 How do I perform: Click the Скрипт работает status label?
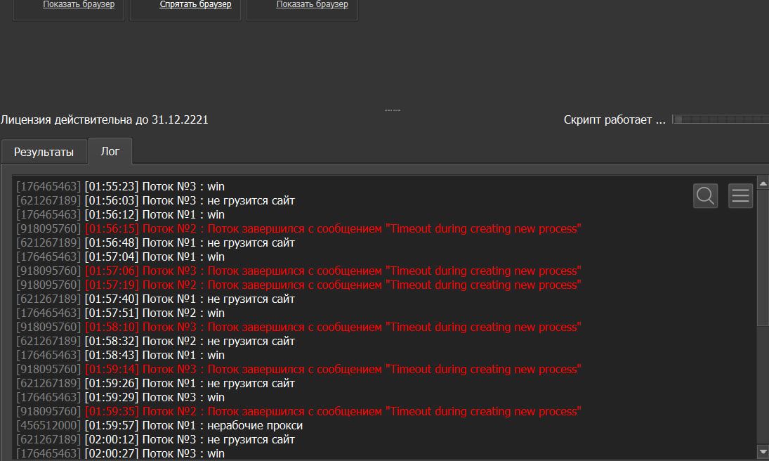pos(614,120)
